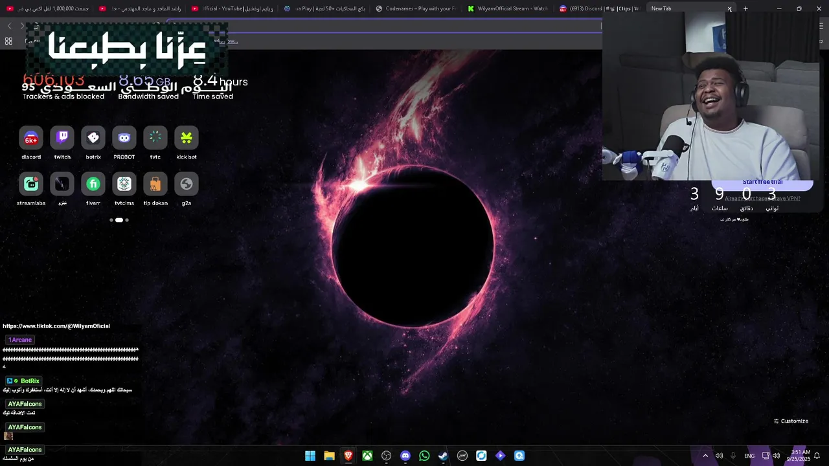
Task: Open the grid icon on bookmarks bar
Action: 8,41
